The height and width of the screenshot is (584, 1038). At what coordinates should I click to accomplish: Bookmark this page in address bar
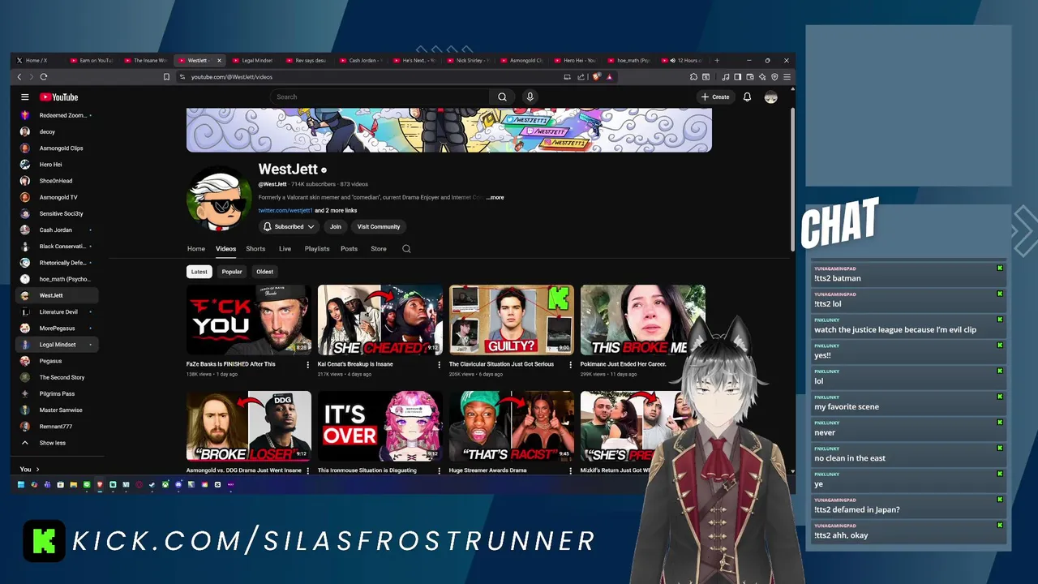pyautogui.click(x=166, y=77)
